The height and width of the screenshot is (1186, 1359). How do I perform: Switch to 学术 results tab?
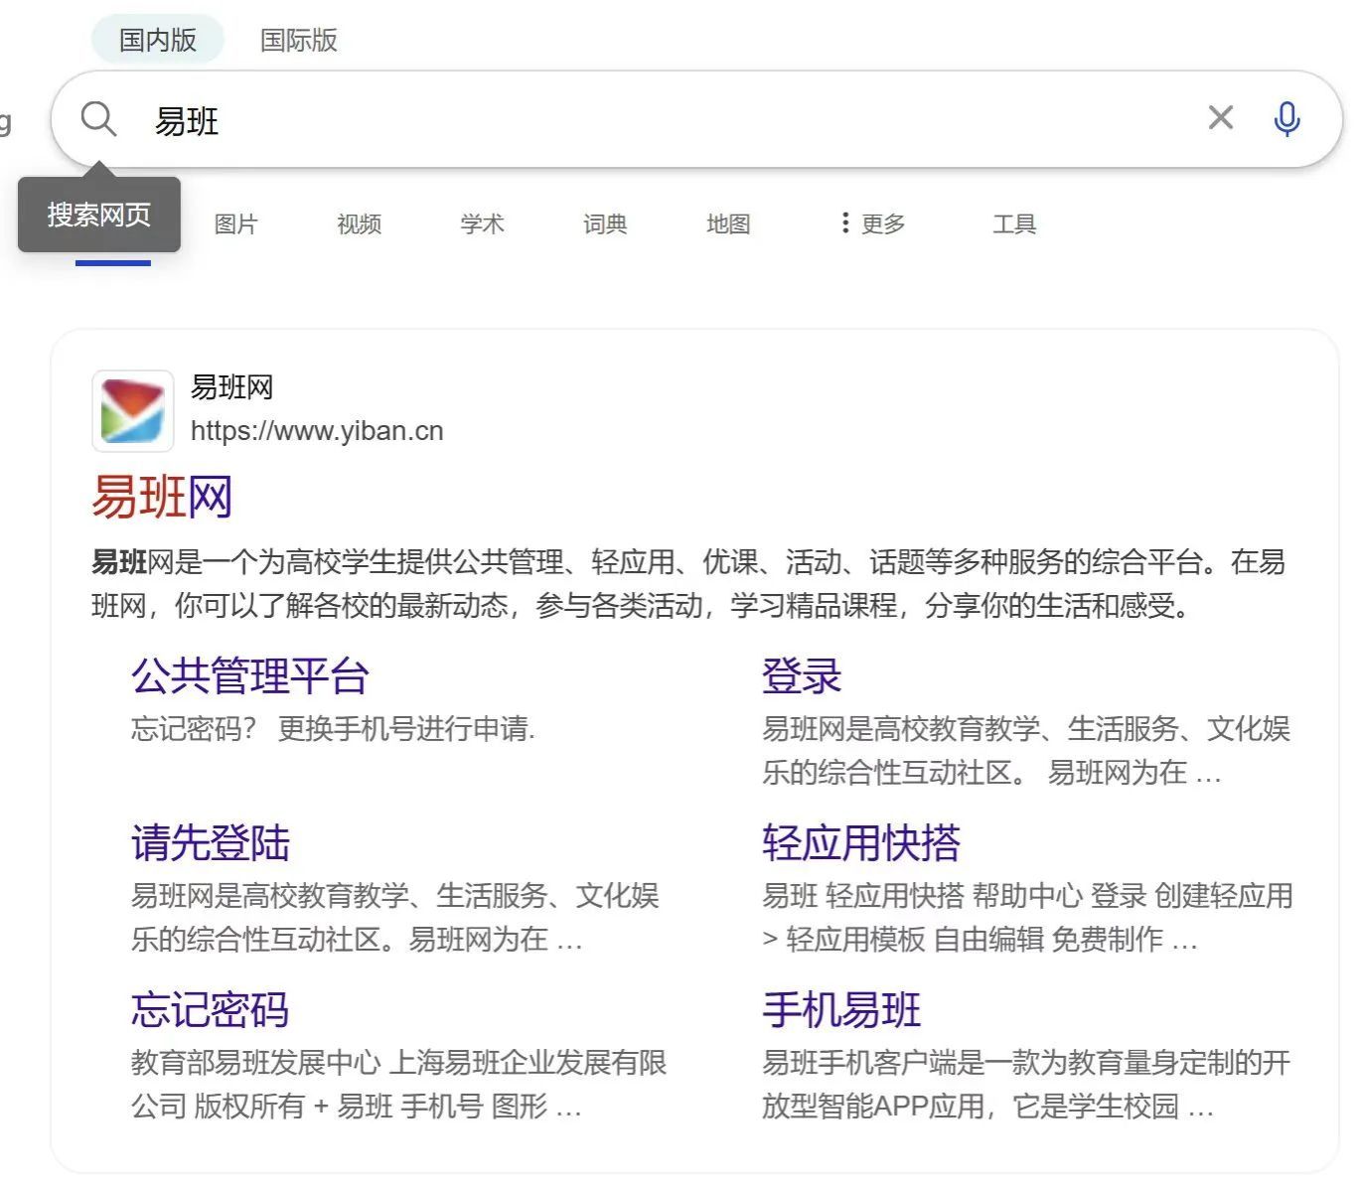(482, 223)
